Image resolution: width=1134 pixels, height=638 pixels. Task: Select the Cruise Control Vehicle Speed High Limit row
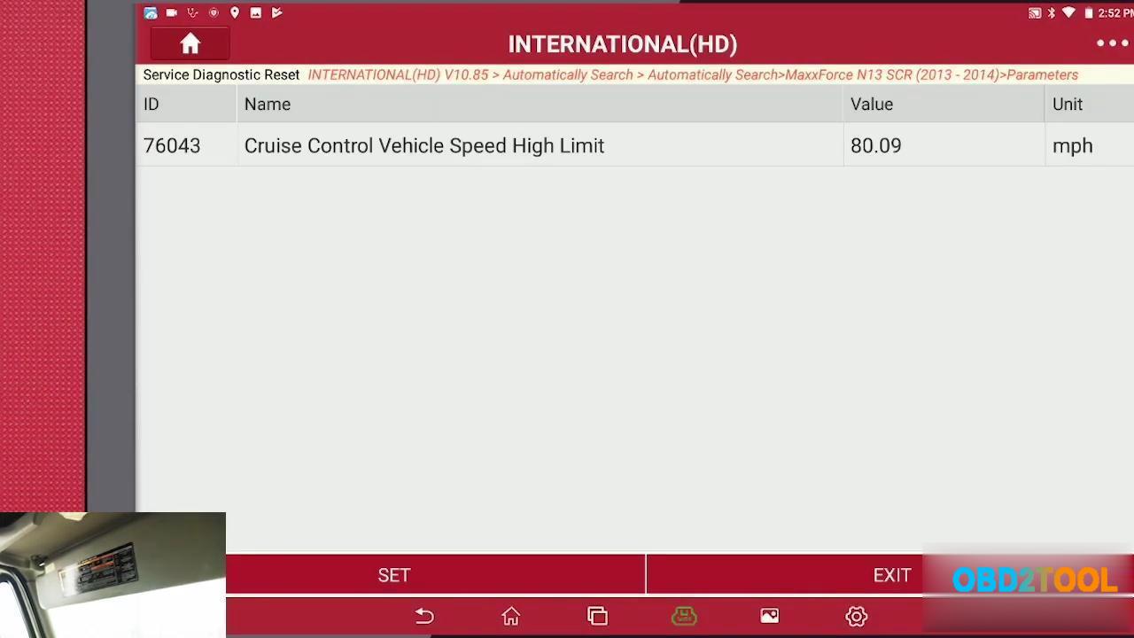pyautogui.click(x=634, y=146)
